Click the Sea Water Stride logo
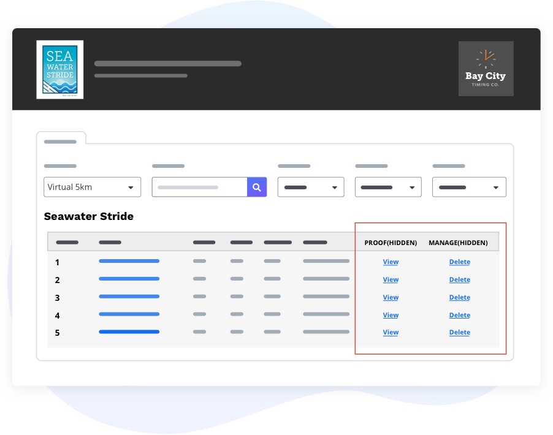 tap(59, 69)
